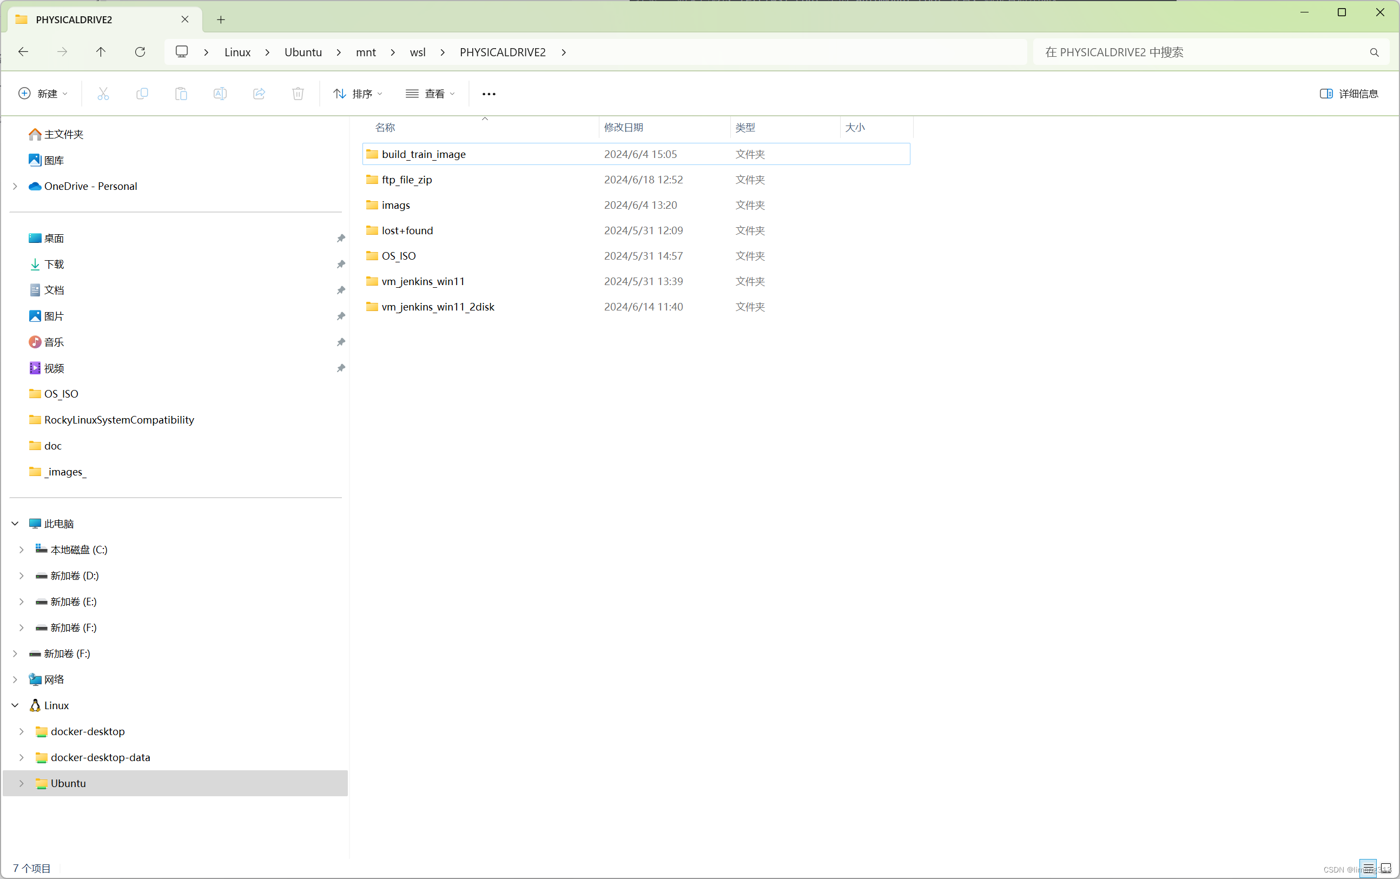The height and width of the screenshot is (879, 1400).
Task: Expand the Ubuntu tree node
Action: pos(22,783)
